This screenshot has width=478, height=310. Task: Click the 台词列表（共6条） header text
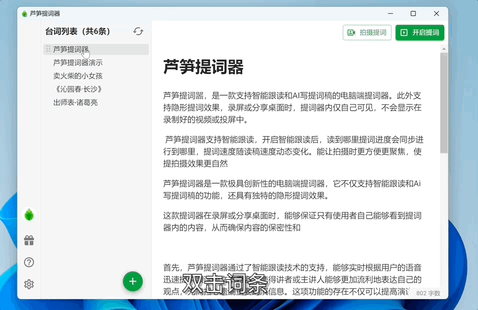pyautogui.click(x=77, y=31)
